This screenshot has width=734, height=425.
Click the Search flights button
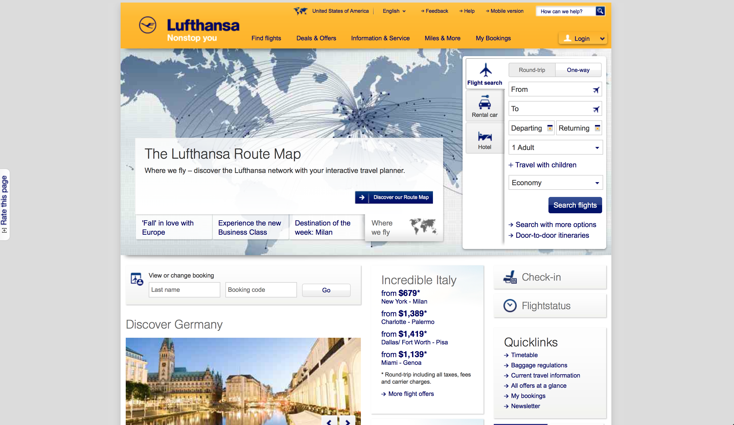click(575, 205)
